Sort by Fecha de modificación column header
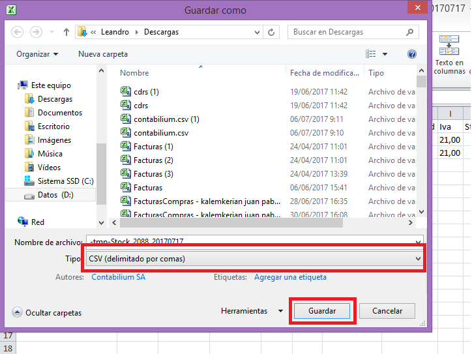Image resolution: width=472 pixels, height=354 pixels. point(325,73)
